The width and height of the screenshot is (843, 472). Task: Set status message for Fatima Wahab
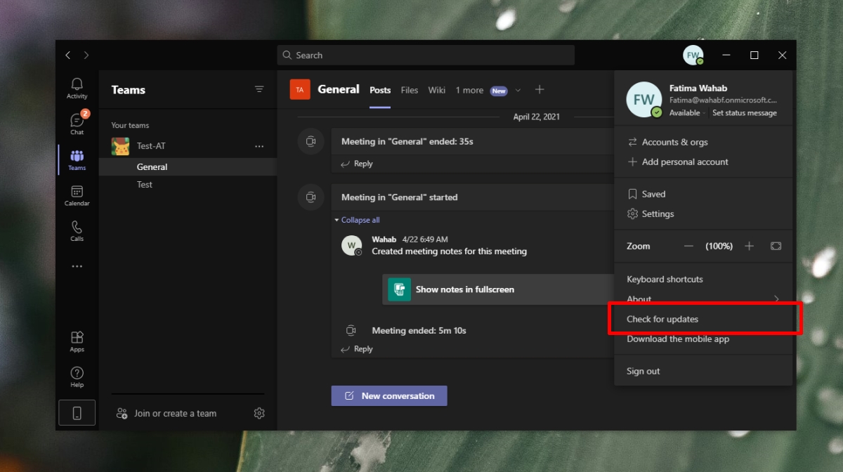pyautogui.click(x=745, y=112)
